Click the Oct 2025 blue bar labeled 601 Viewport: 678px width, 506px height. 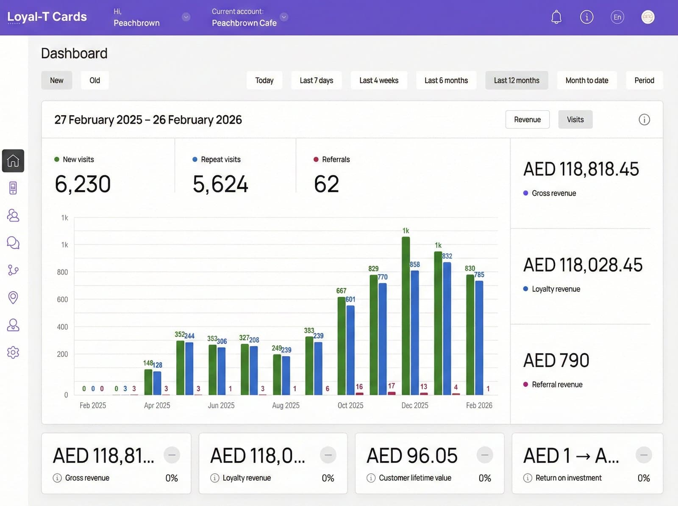click(350, 350)
